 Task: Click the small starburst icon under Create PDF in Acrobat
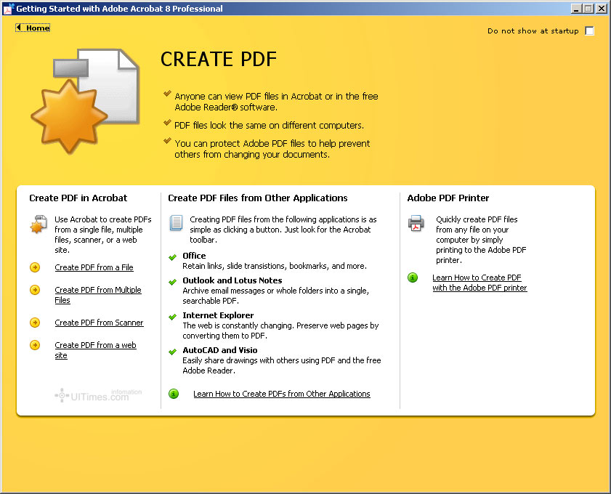[39, 224]
